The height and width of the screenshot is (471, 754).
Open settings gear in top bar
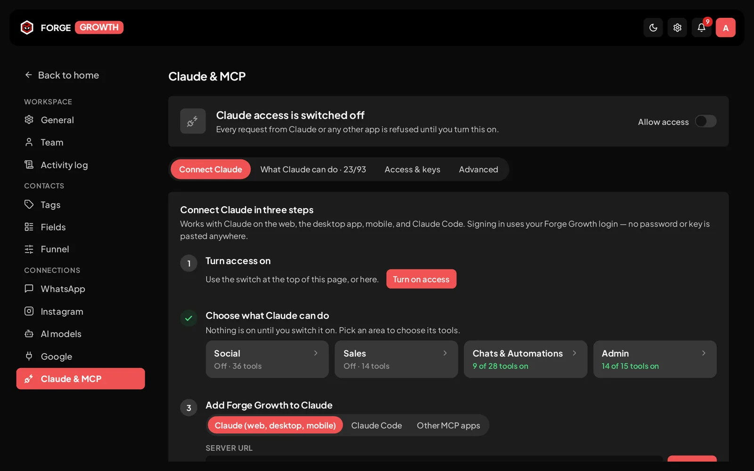click(677, 28)
